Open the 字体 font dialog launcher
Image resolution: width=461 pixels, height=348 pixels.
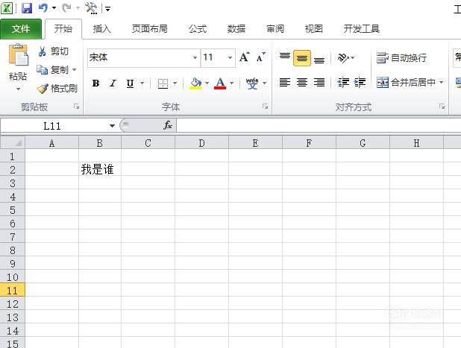click(266, 107)
